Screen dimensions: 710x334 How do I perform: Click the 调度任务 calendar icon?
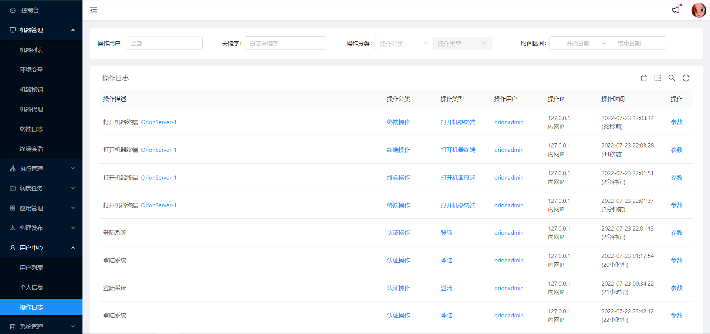click(x=13, y=188)
